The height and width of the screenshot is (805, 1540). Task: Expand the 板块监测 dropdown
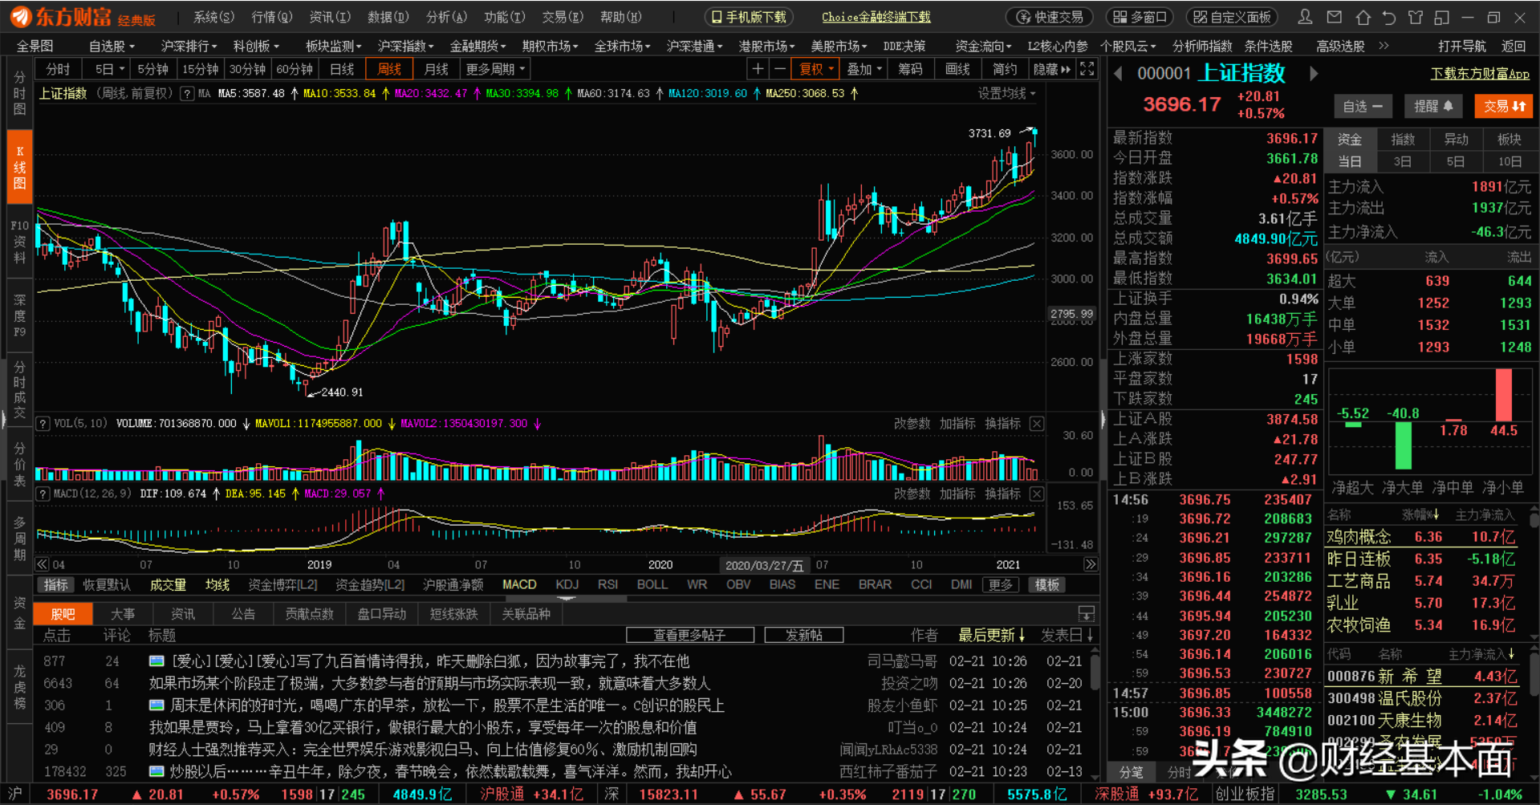point(334,46)
